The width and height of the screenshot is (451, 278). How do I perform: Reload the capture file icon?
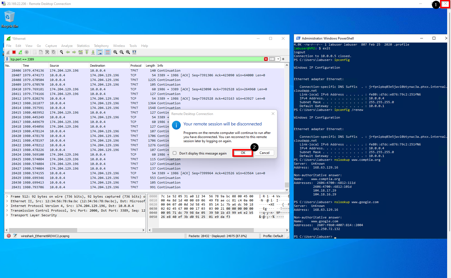point(54,52)
